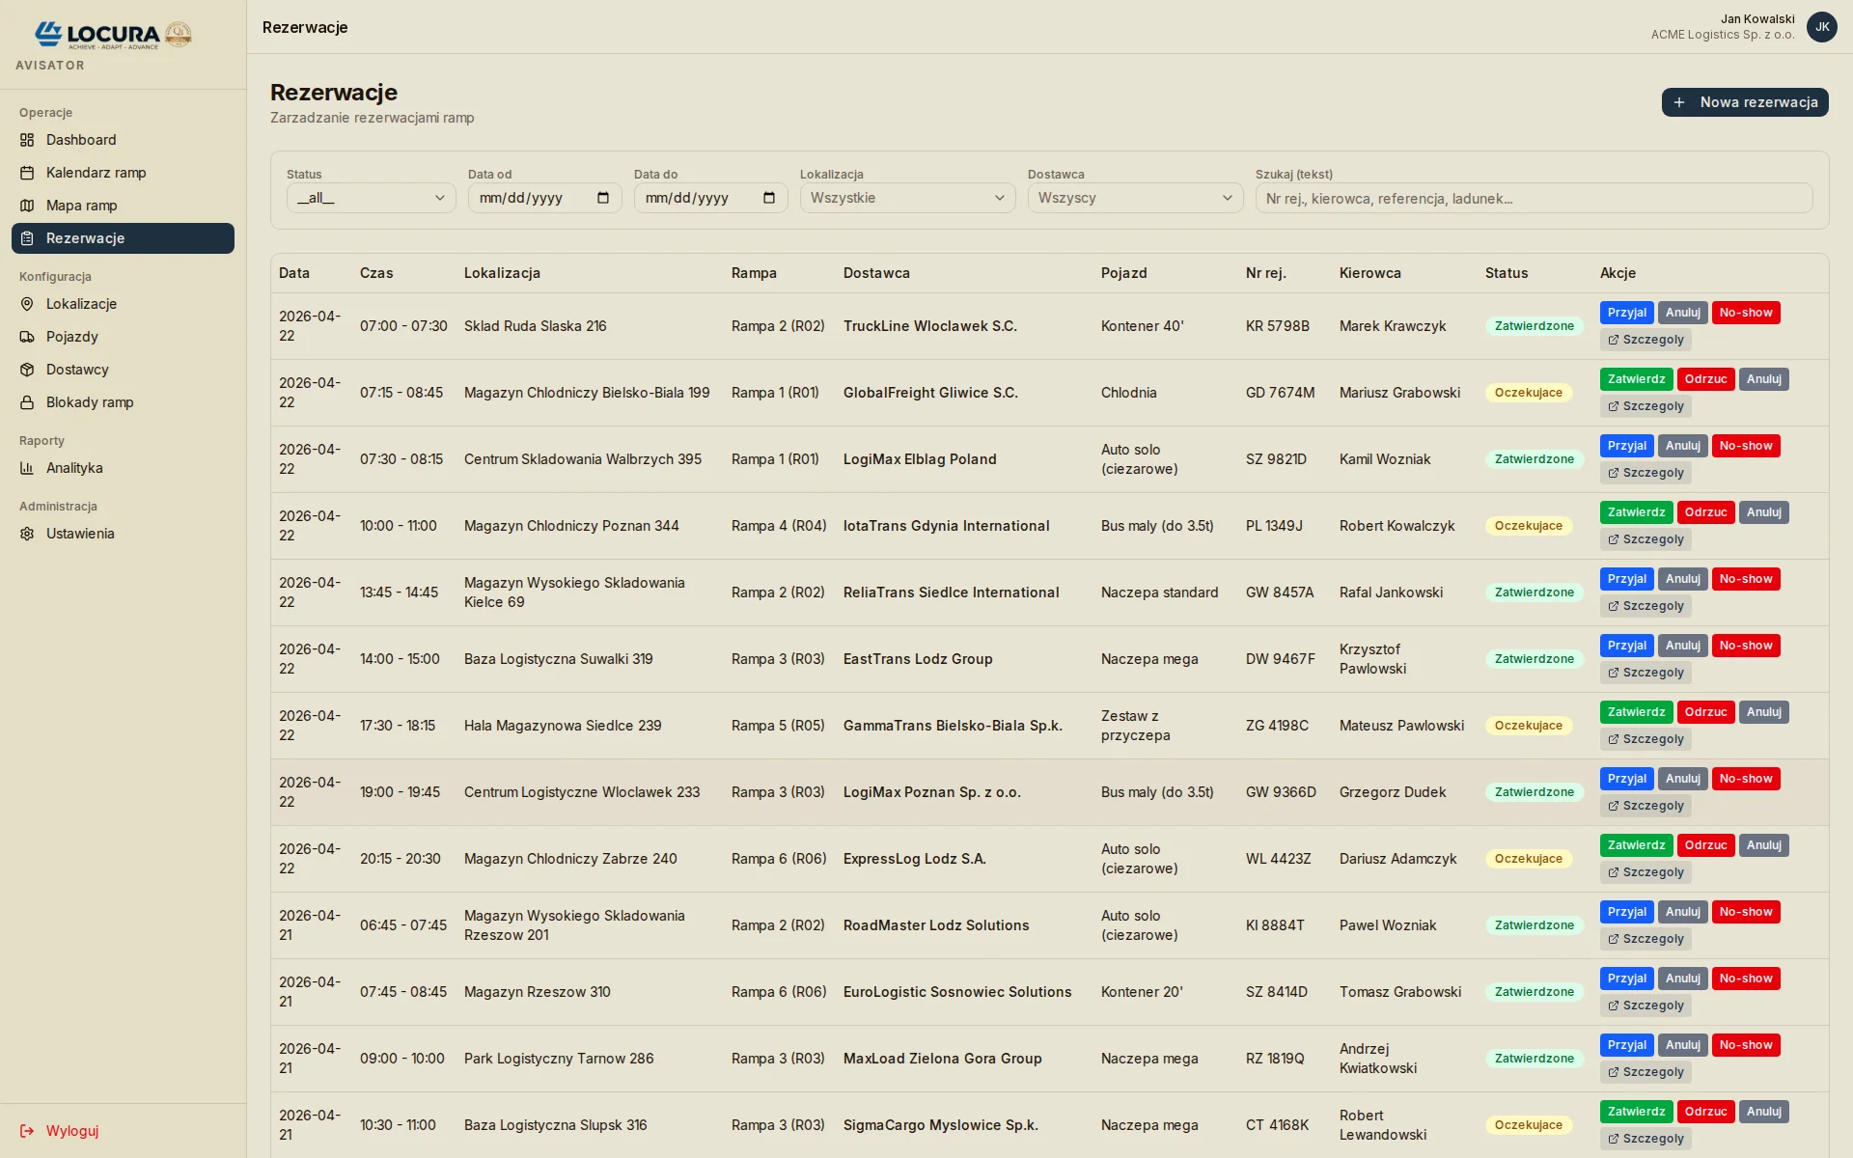
Task: Expand the Dostawca filter dropdown
Action: click(1135, 198)
